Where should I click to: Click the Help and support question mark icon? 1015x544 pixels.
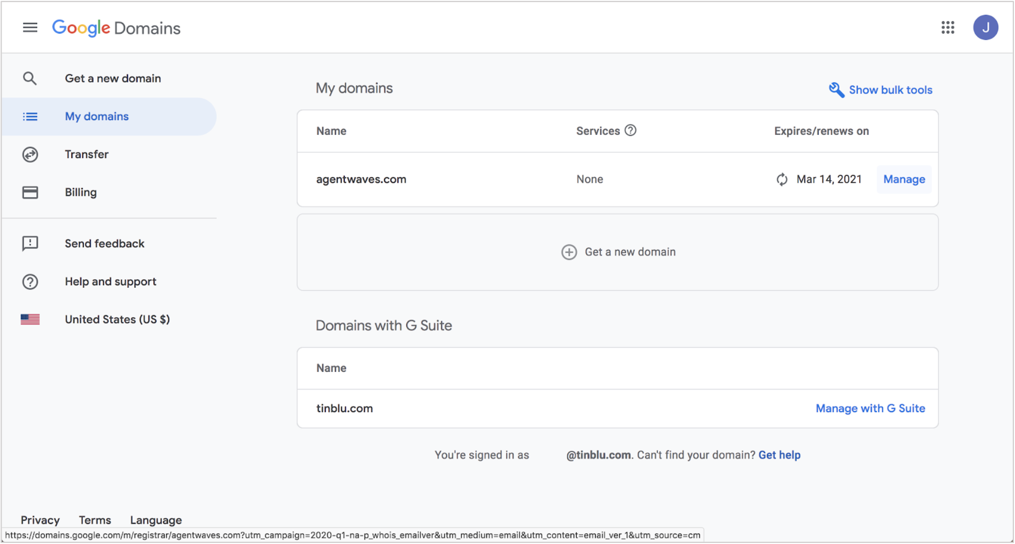click(x=30, y=281)
